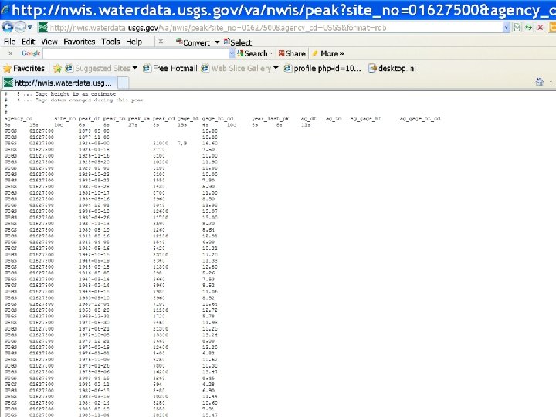Image resolution: width=556 pixels, height=417 pixels.
Task: Click the address bar URL field
Action: coord(273,28)
